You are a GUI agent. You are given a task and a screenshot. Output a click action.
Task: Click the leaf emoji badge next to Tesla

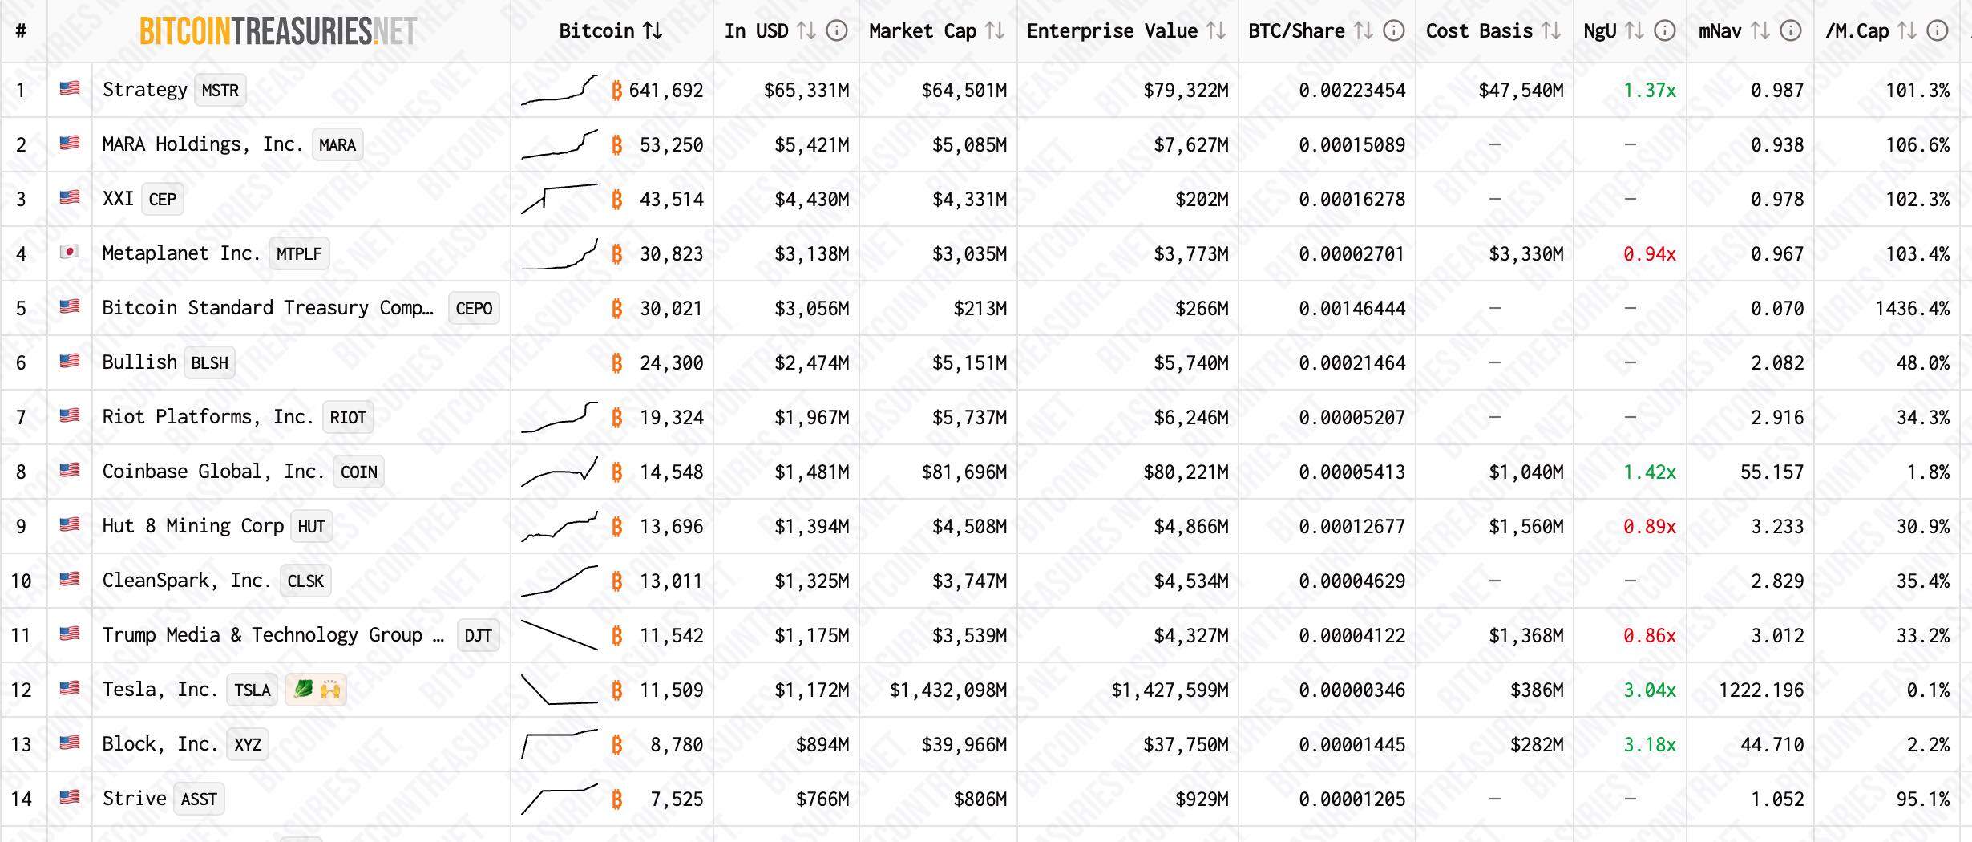[305, 690]
